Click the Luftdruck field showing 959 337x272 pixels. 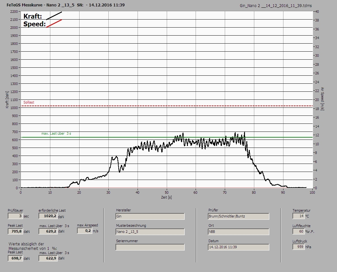299,247
